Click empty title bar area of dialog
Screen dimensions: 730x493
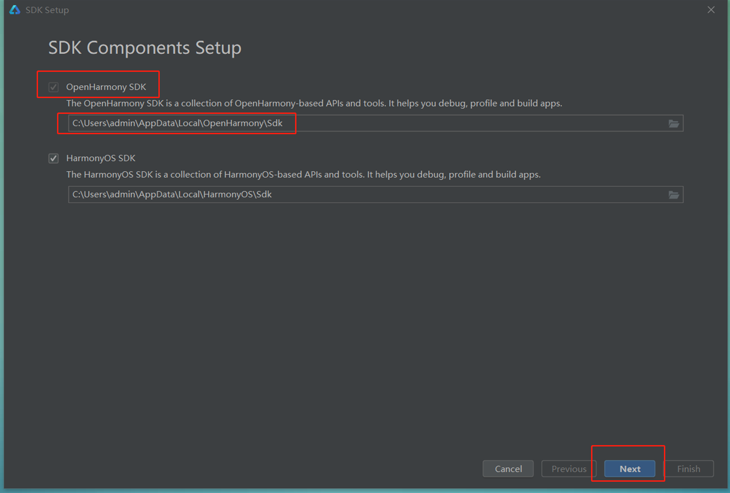pos(385,10)
